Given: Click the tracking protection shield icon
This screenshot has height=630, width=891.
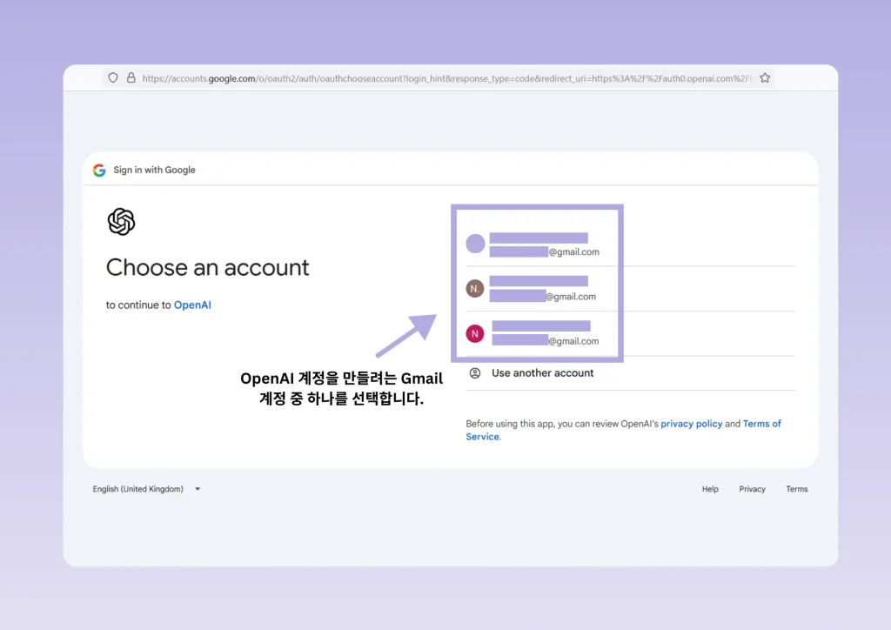Looking at the screenshot, I should [113, 77].
